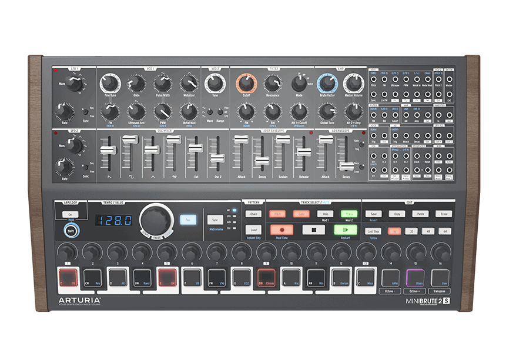The width and height of the screenshot is (516, 339).
Task: Click the Stop transport button
Action: pyautogui.click(x=314, y=230)
